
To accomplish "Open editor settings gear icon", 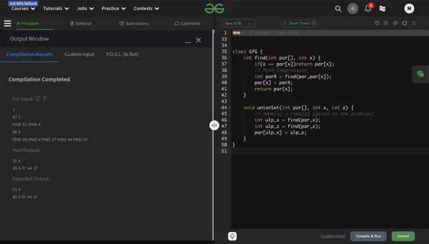I will coord(396,23).
